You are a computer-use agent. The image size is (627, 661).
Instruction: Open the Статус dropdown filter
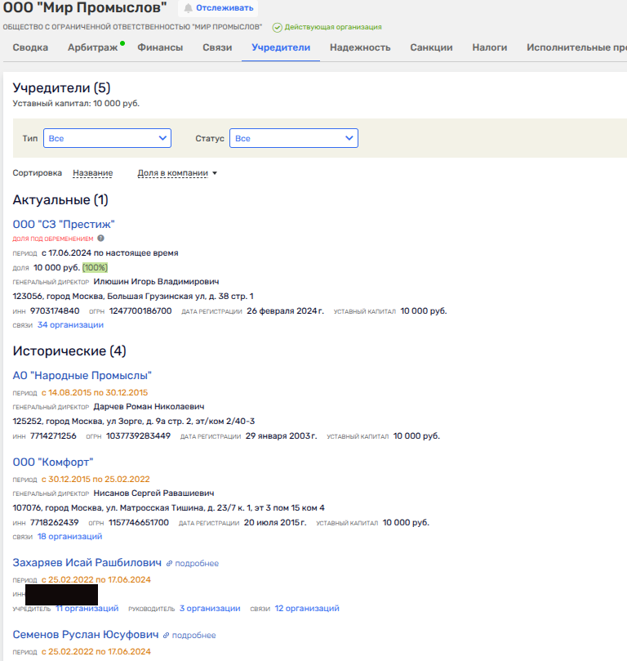pos(293,139)
